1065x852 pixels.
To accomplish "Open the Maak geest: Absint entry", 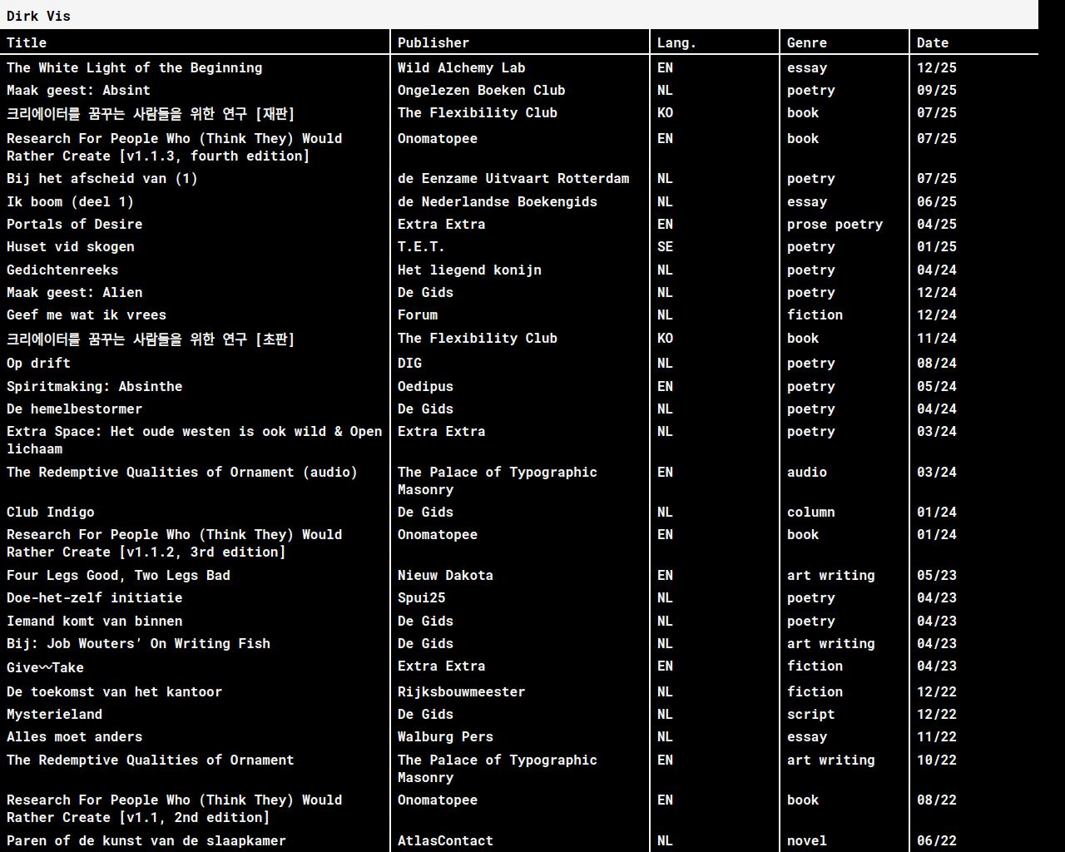I will tap(78, 91).
